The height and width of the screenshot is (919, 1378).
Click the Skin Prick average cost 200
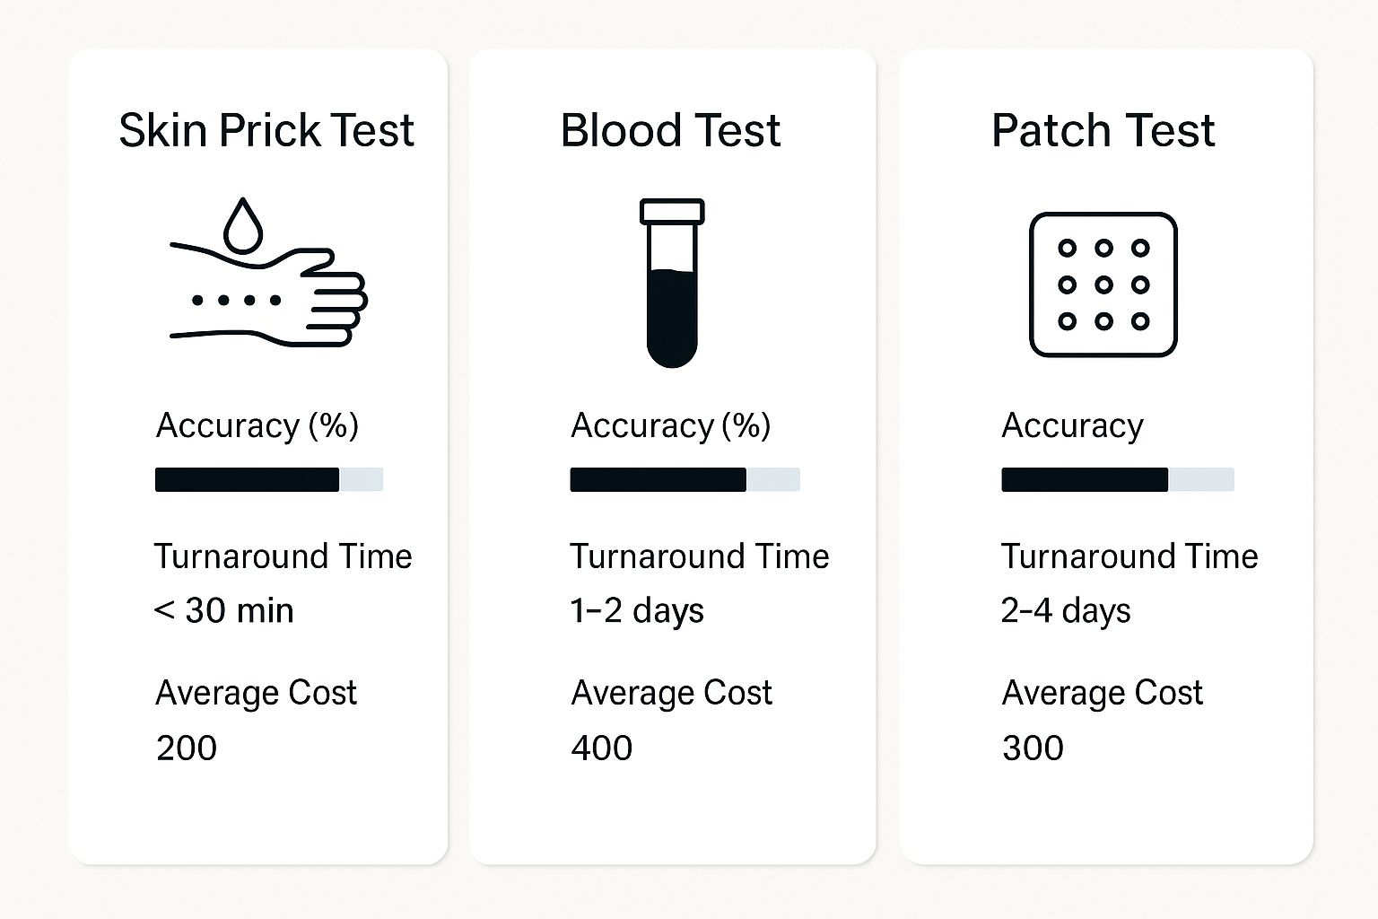187,748
